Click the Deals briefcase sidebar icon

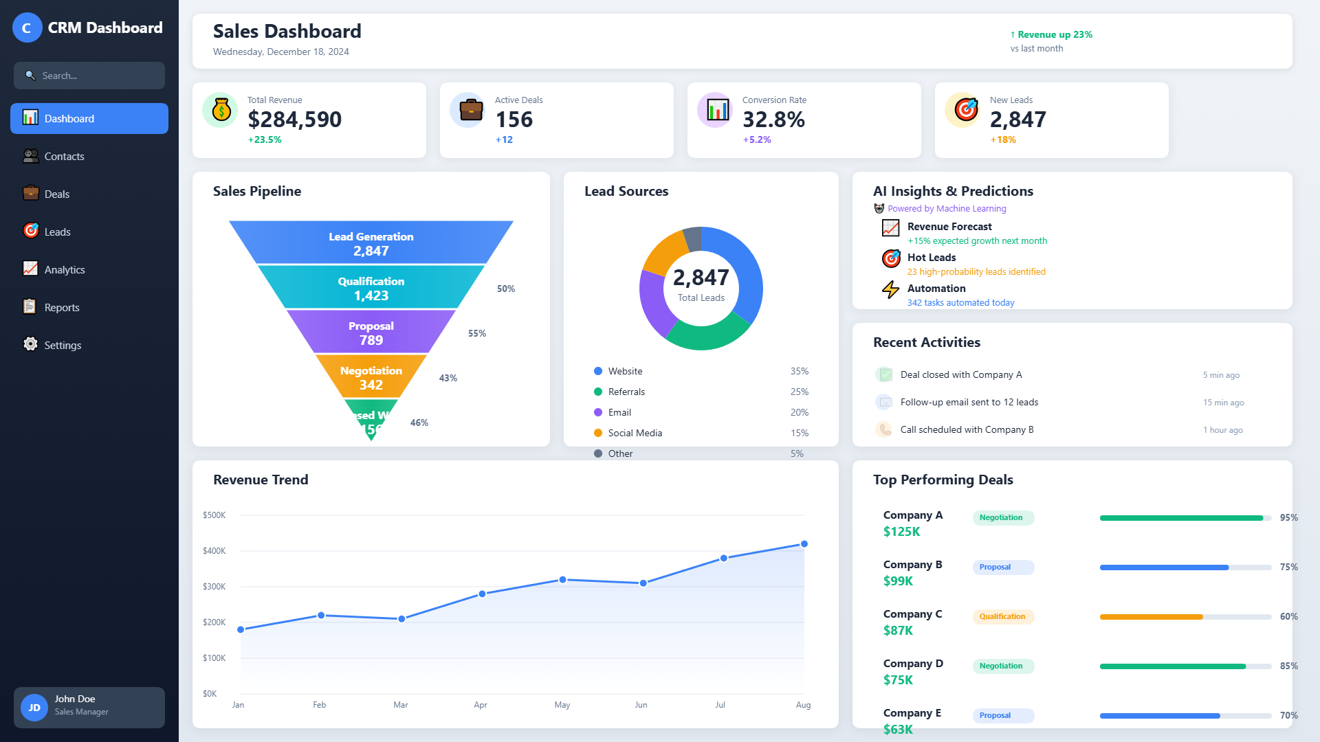pos(30,193)
